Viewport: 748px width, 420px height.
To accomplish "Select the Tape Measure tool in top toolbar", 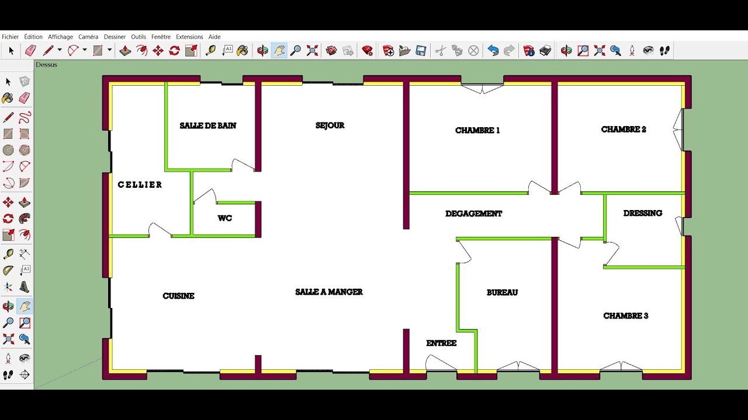I will coord(211,51).
